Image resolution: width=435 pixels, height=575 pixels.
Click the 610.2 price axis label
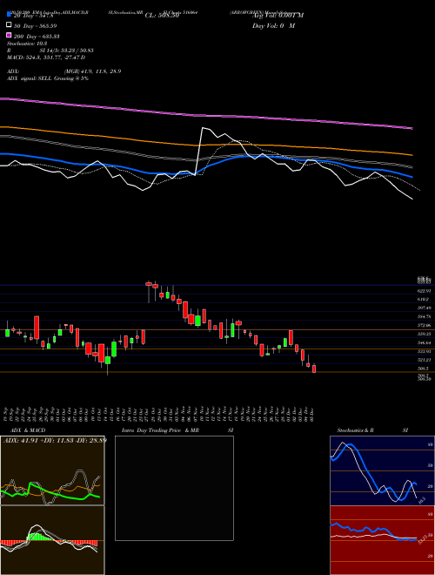coord(425,300)
